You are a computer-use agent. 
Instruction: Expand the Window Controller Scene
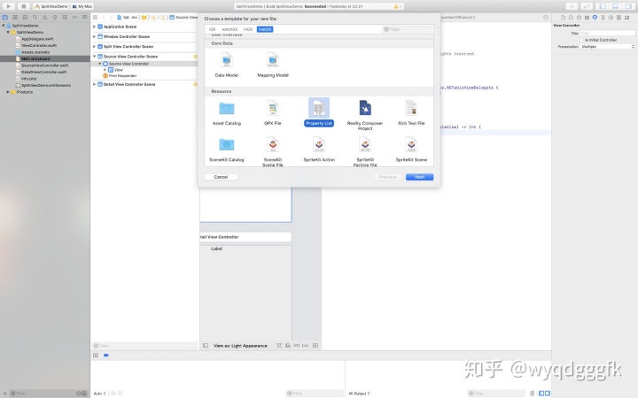[95, 36]
